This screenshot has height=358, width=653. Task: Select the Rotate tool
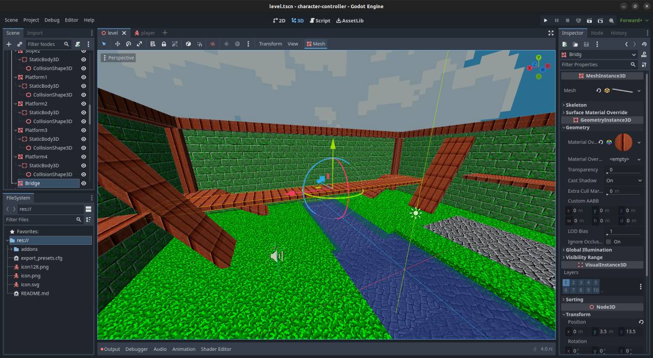(x=129, y=44)
